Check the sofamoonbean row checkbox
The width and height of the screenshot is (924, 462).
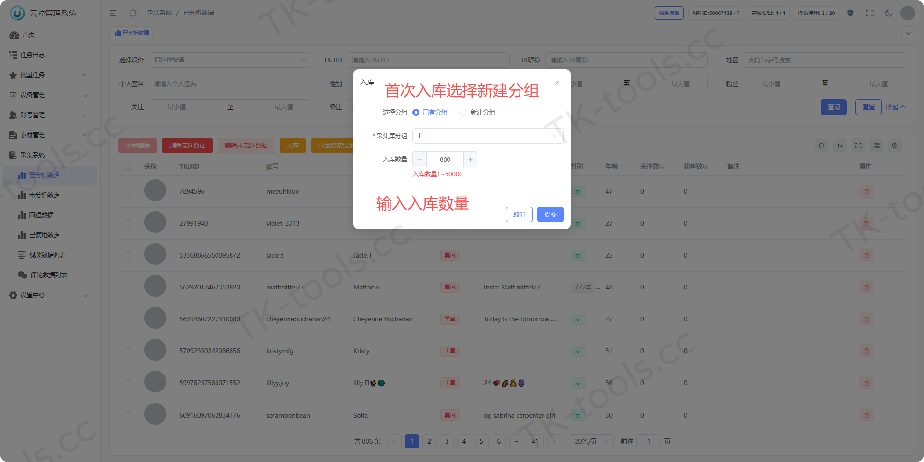(128, 415)
